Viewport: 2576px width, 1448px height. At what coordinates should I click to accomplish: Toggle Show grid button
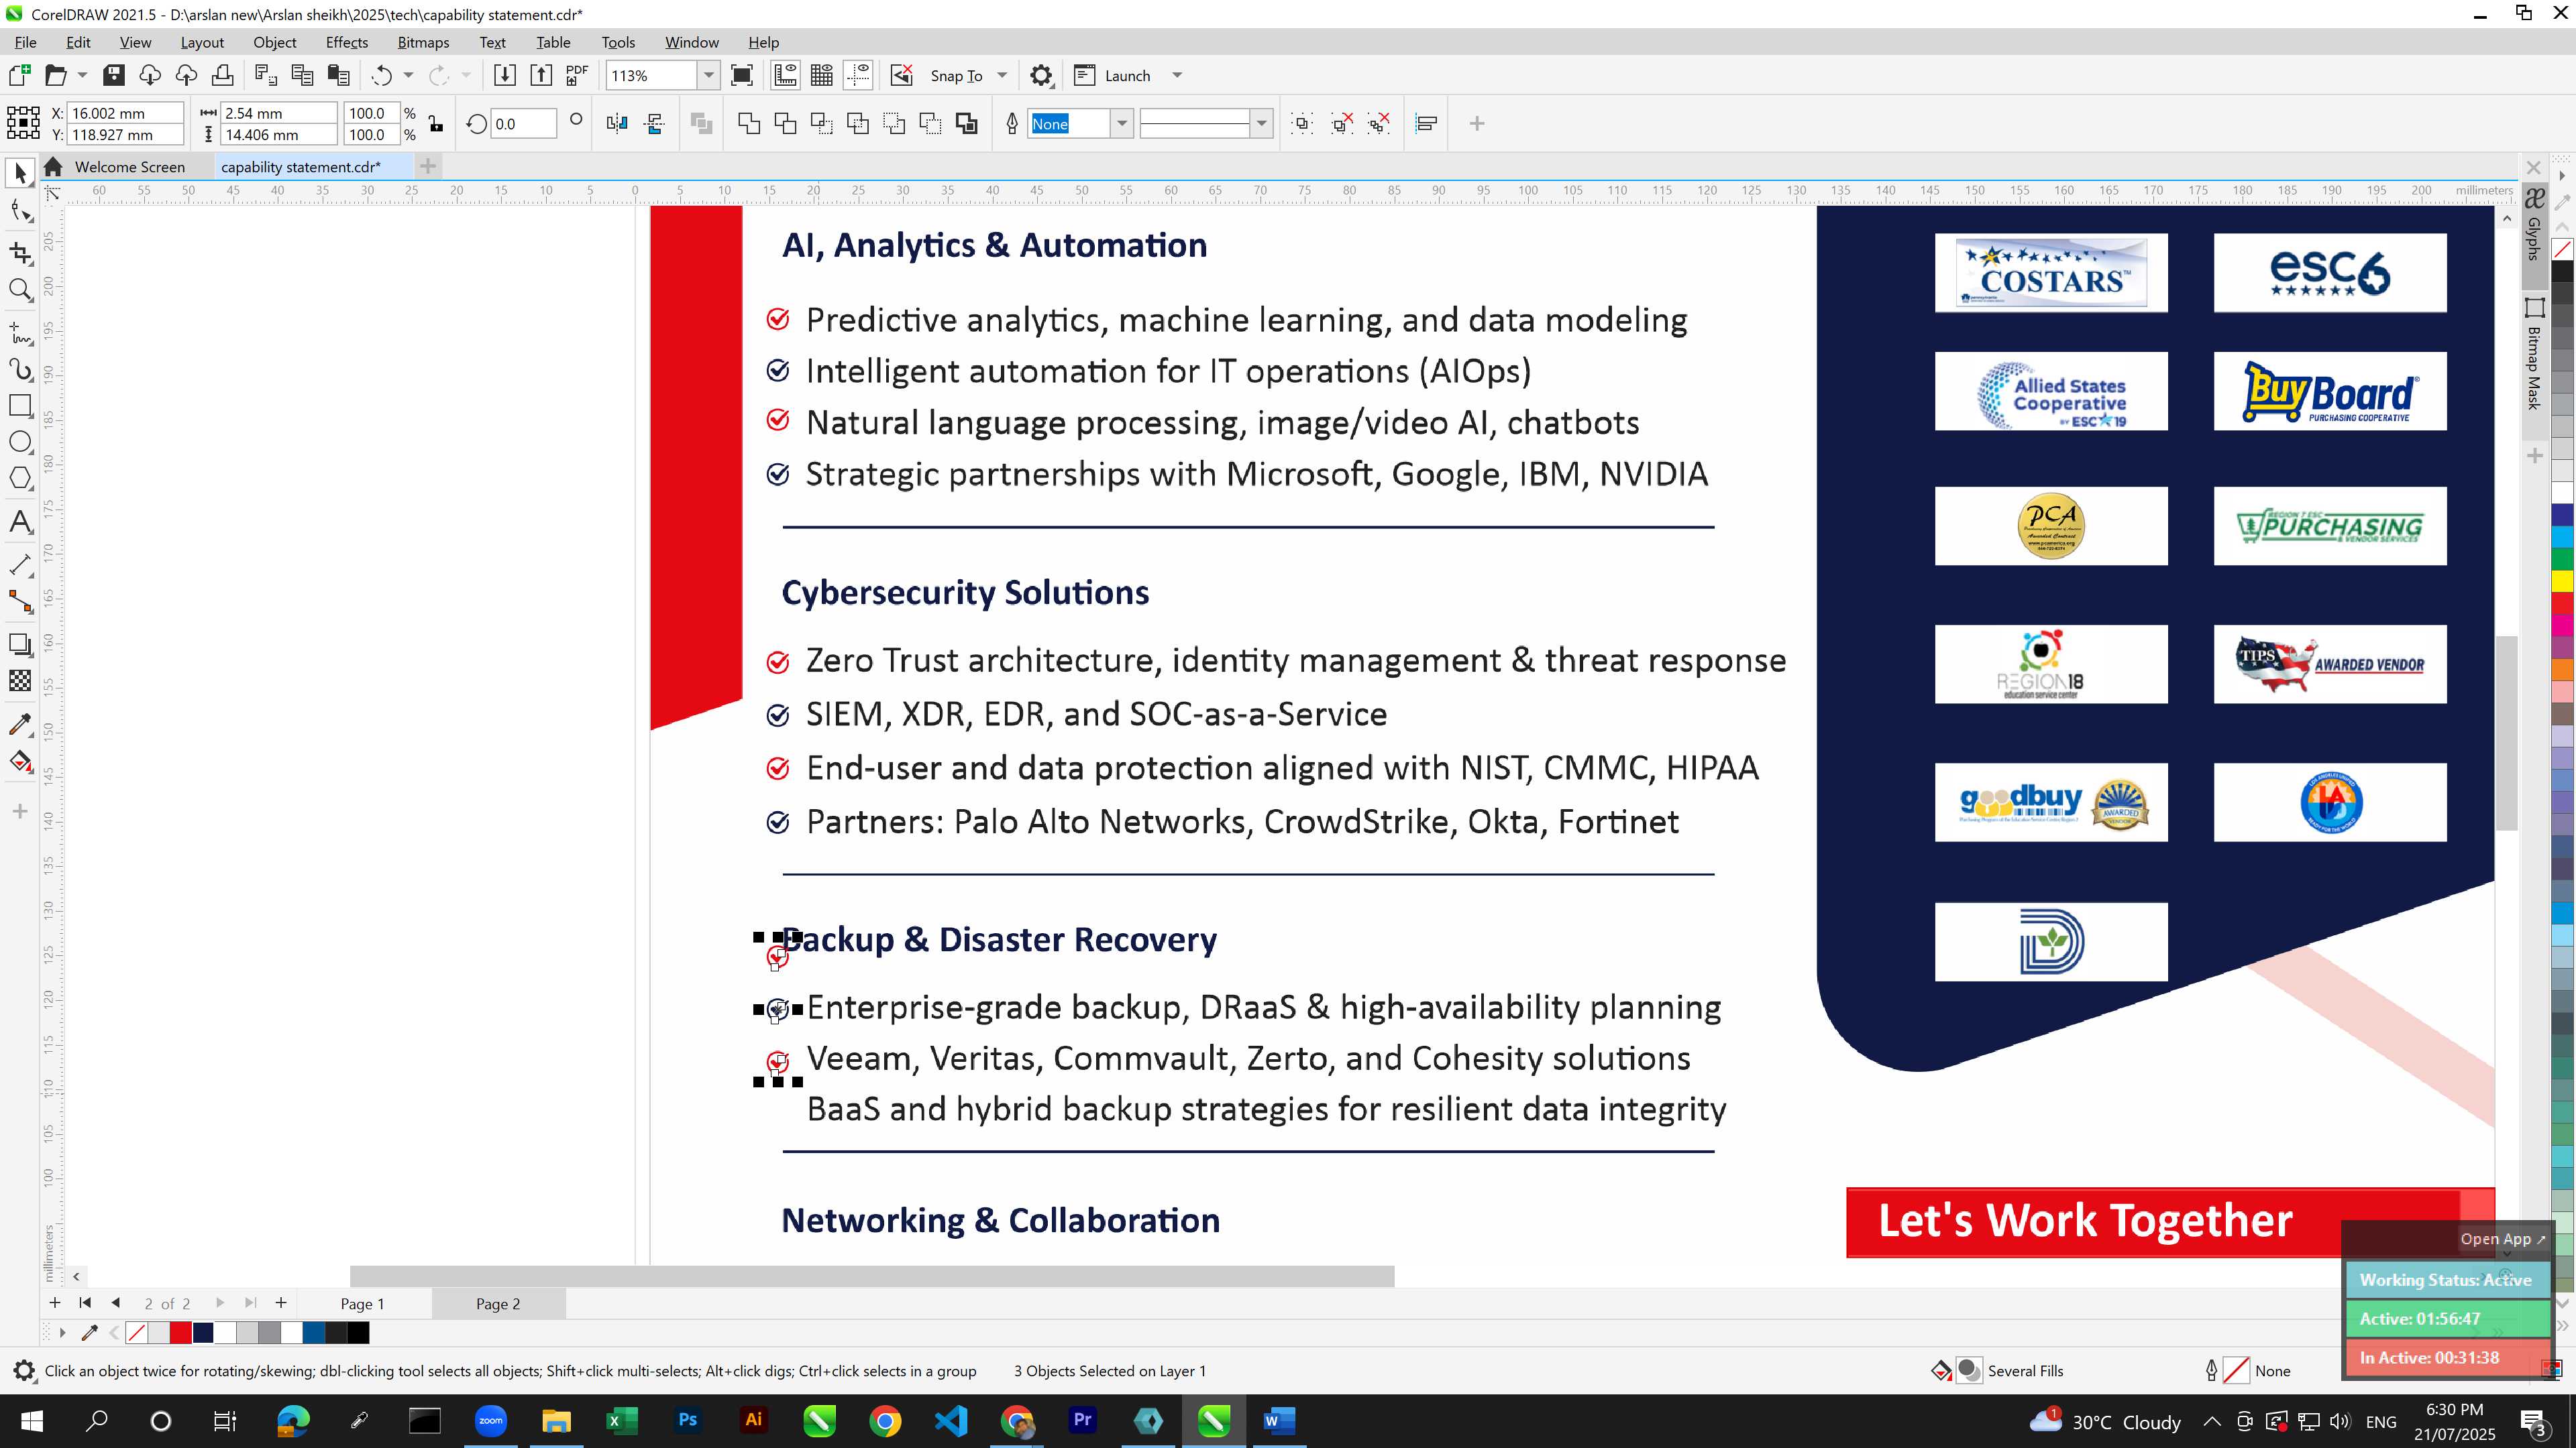[x=822, y=75]
